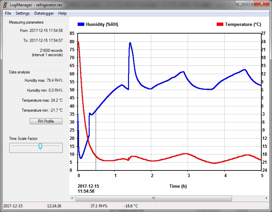Open the Settings menu

(23, 13)
